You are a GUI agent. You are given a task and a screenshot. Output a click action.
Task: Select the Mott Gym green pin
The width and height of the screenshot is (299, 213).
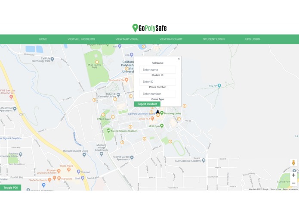[162, 126]
